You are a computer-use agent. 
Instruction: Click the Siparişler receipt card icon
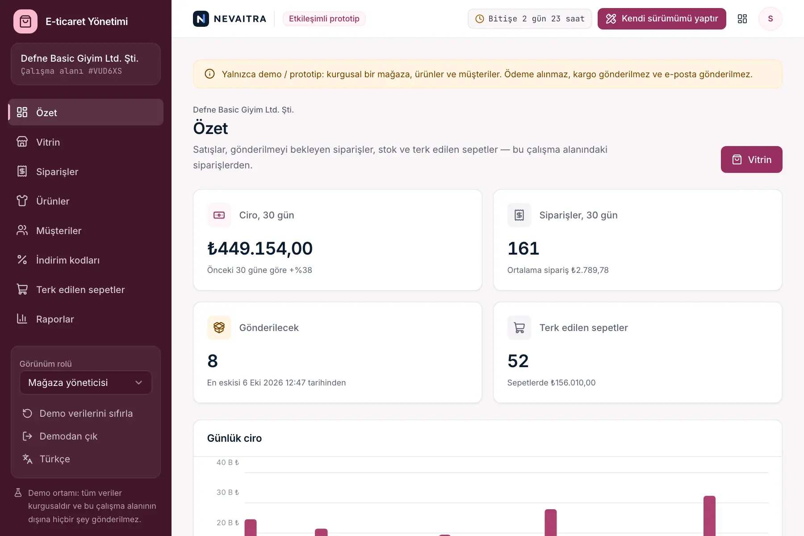click(x=519, y=215)
